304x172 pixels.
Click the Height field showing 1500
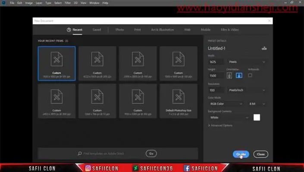pos(216,75)
